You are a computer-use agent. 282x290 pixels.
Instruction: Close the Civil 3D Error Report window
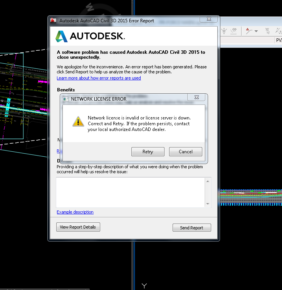[209, 19]
